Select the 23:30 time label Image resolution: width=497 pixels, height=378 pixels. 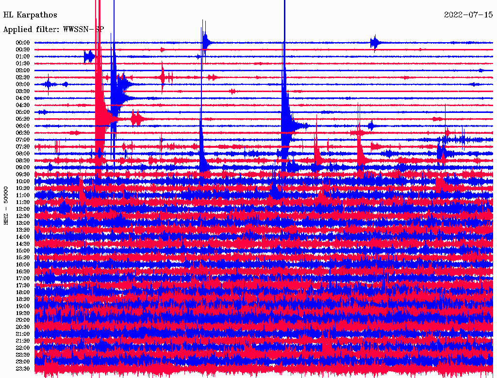click(x=23, y=368)
